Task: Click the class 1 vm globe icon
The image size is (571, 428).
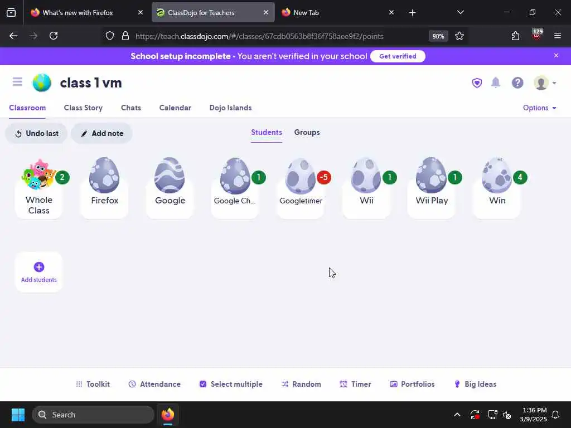Action: (x=42, y=83)
